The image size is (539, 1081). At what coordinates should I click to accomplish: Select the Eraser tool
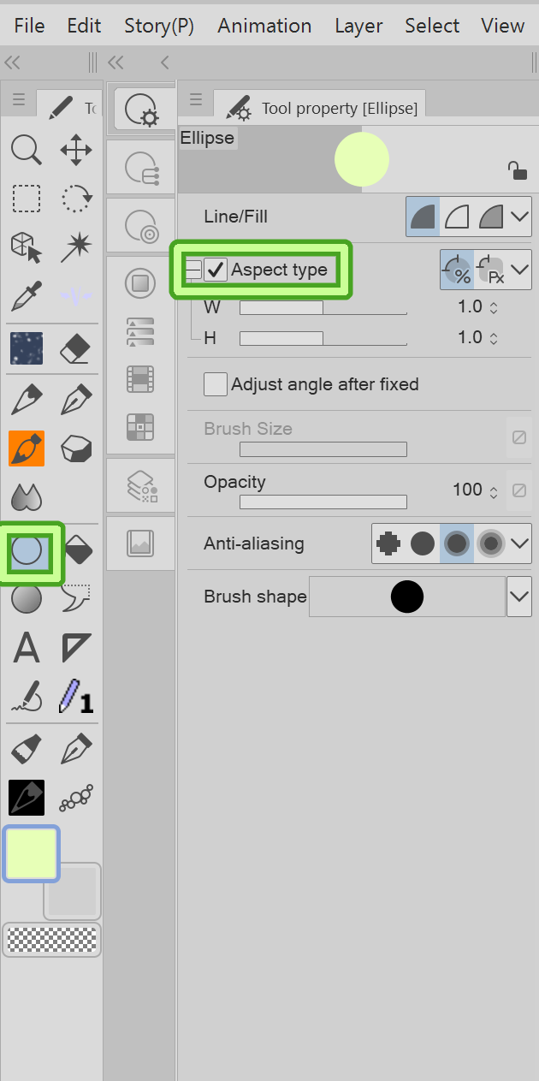click(76, 348)
